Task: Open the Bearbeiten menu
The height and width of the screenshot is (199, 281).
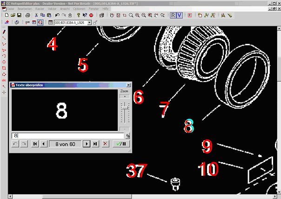Action: pos(25,8)
